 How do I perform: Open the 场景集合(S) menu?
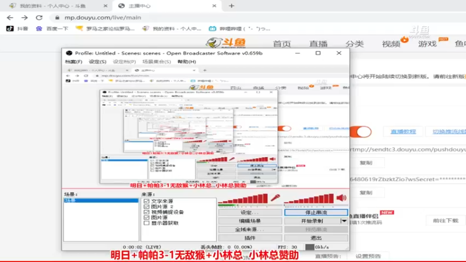click(x=157, y=62)
